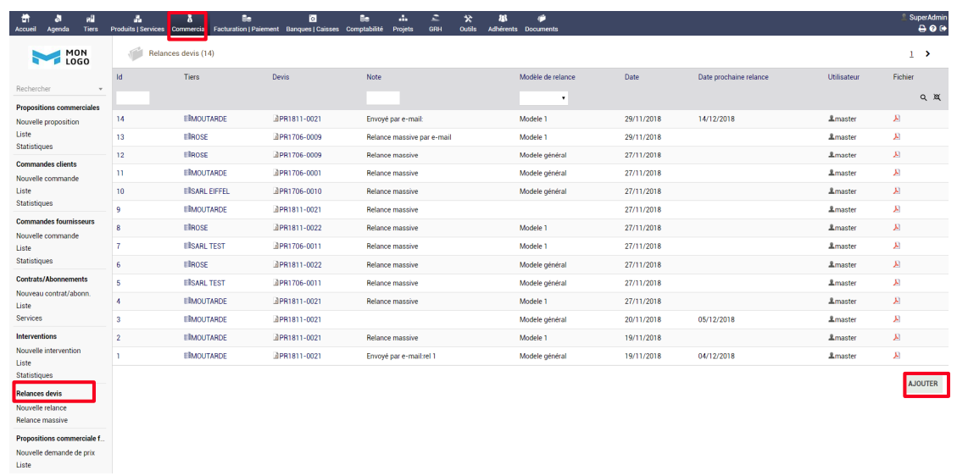Open Modèle de relance filter dropdown
Viewport: 957px width, 476px height.
point(544,97)
